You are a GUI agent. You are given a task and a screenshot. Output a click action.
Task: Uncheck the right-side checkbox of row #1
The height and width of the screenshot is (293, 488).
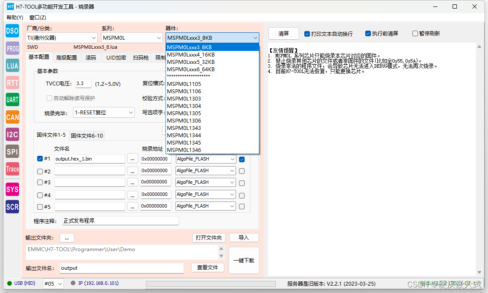click(x=242, y=159)
